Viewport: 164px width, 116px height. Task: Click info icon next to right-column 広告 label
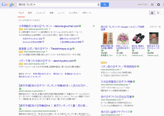coord(106,63)
